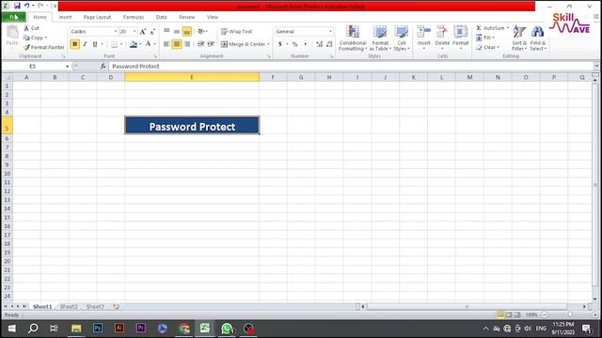
Task: Open Sort & Filter menu
Action: pyautogui.click(x=519, y=38)
